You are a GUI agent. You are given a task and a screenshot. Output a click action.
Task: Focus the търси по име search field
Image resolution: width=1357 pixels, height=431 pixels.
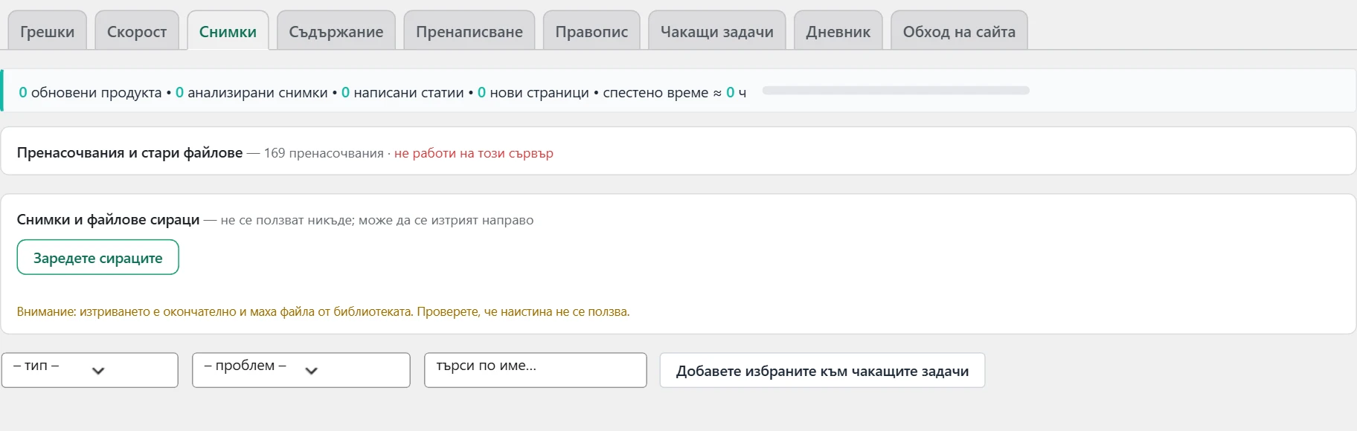[536, 369]
